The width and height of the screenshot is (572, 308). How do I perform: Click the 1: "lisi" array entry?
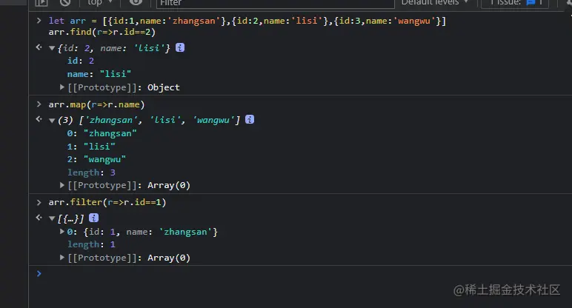(x=91, y=147)
